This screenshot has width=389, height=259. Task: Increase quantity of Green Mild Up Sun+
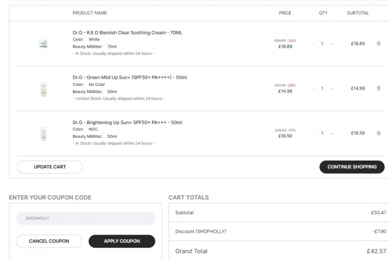(x=332, y=88)
